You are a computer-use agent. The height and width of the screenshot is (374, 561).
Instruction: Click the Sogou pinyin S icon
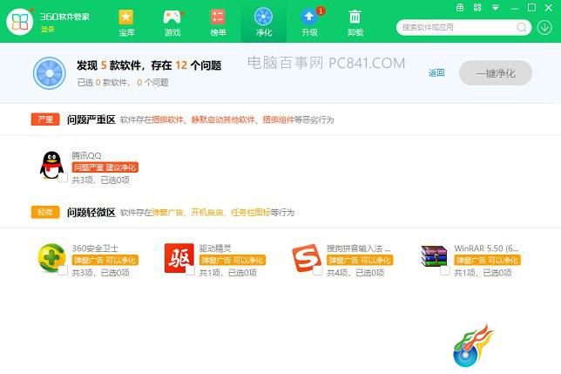307,258
